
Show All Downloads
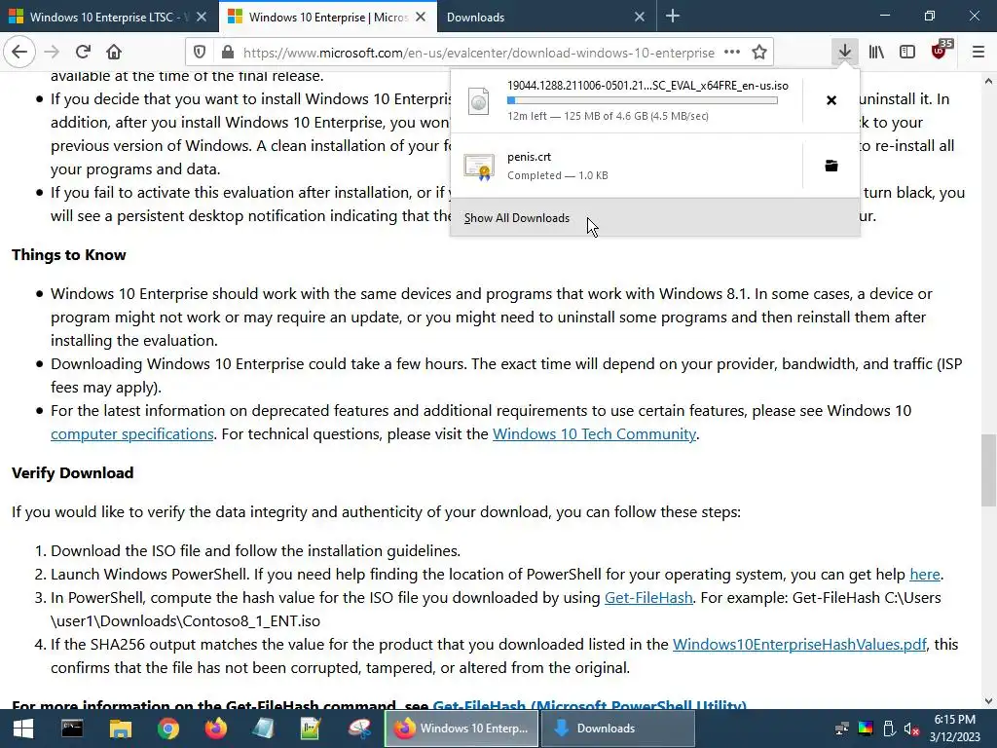click(655, 217)
